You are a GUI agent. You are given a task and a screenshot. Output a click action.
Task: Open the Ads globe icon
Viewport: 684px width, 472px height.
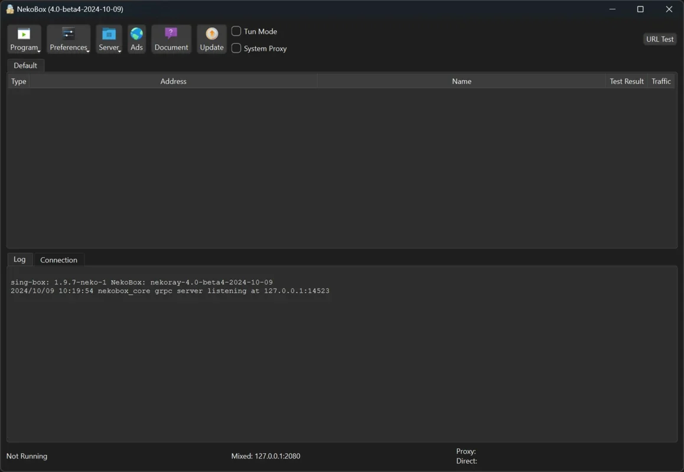coord(136,34)
